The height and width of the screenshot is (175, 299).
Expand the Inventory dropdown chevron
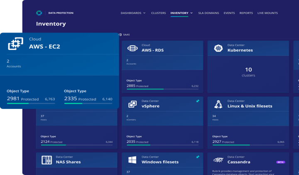click(191, 13)
